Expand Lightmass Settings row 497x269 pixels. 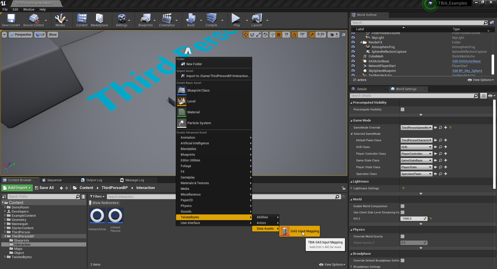coord(351,188)
